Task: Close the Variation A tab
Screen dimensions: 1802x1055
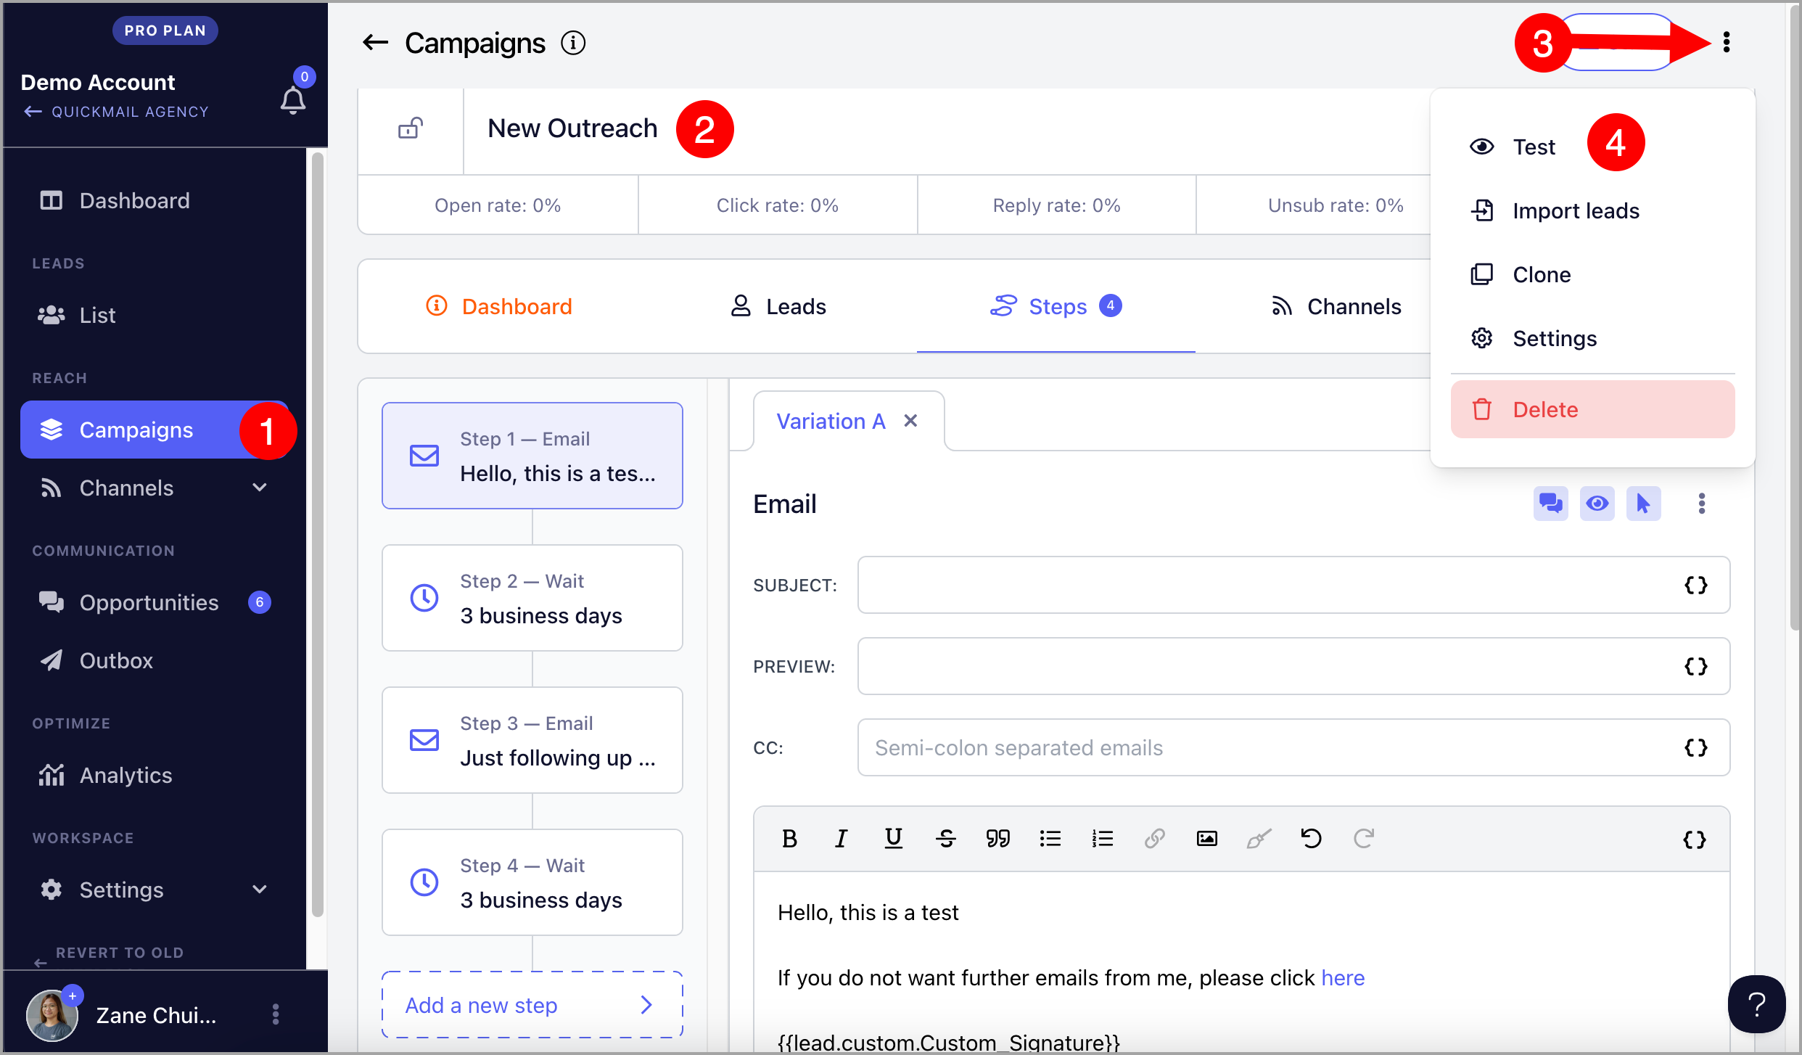Action: coord(911,421)
